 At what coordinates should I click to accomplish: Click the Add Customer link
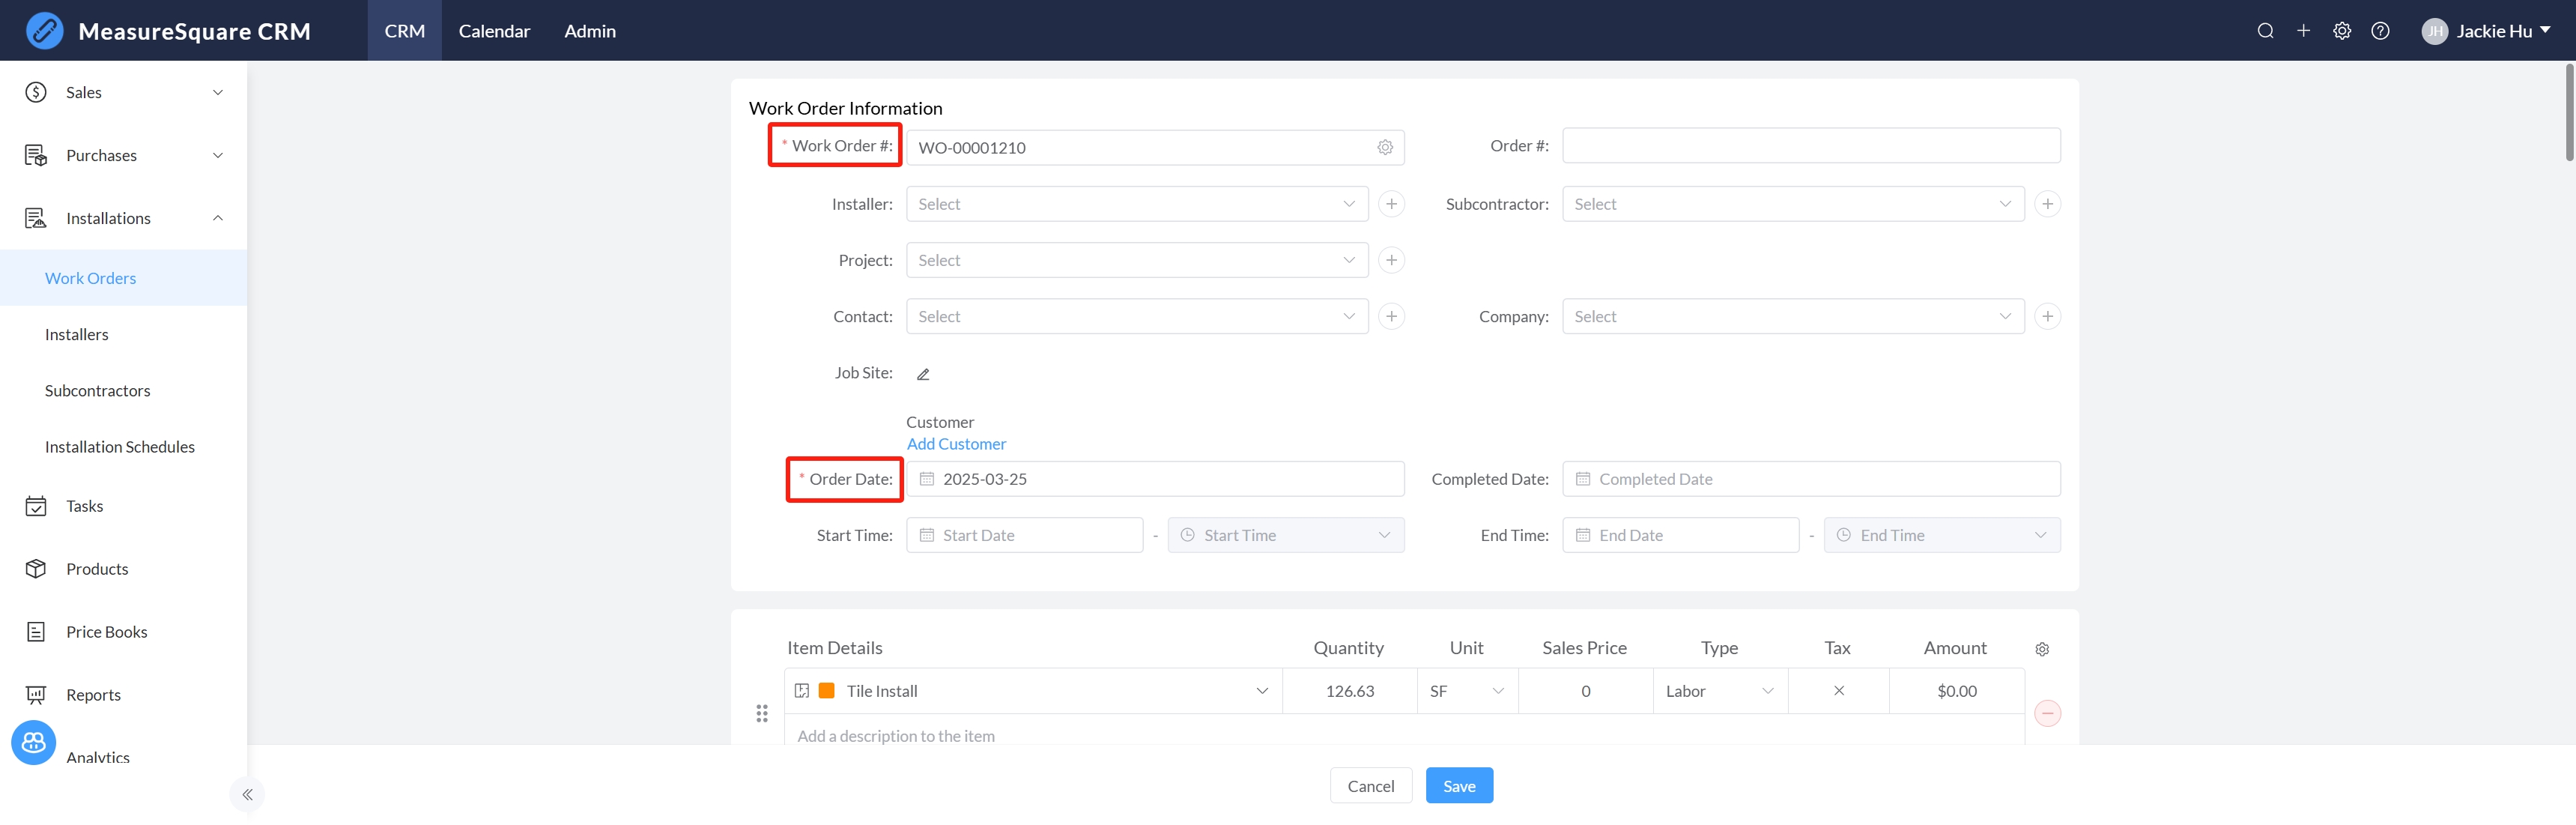pos(956,444)
